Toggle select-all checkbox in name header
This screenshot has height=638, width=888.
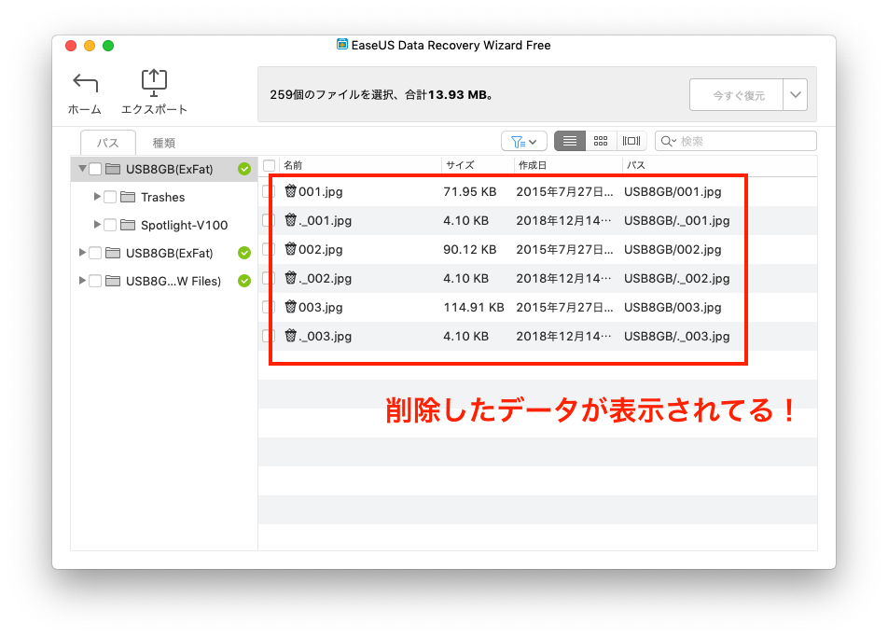pos(269,165)
